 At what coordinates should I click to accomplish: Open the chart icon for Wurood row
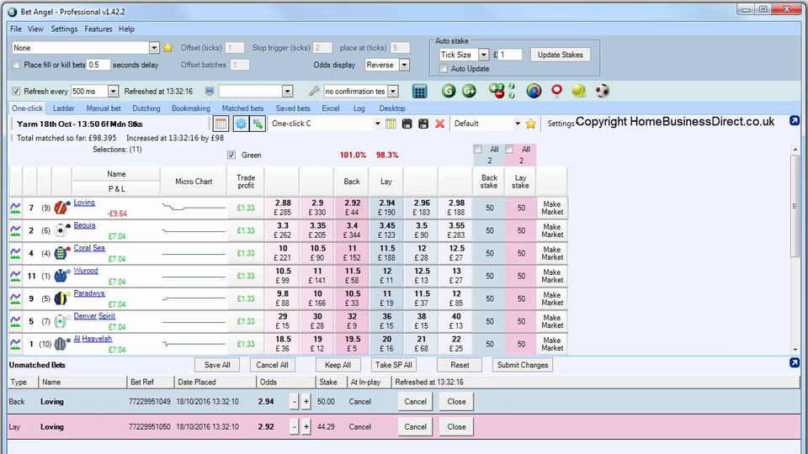pyautogui.click(x=15, y=276)
